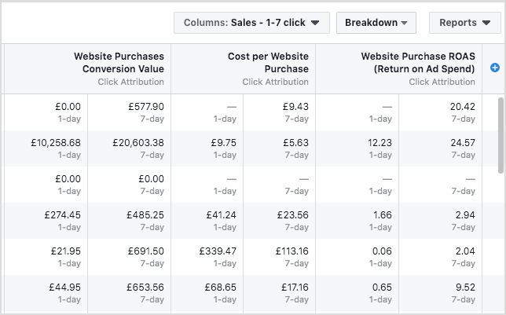The height and width of the screenshot is (315, 506).
Task: Click the 24.57 7-day ROAS value
Action: (462, 143)
